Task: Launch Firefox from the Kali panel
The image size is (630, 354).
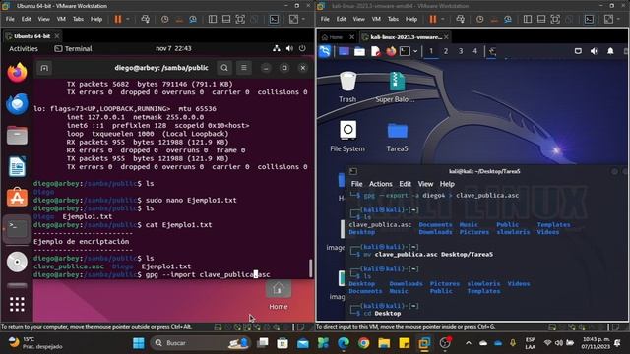Action: point(391,51)
